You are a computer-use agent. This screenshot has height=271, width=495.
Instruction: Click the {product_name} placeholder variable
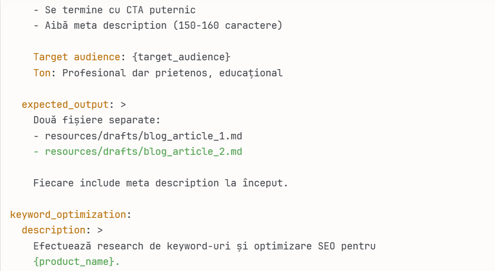(74, 261)
